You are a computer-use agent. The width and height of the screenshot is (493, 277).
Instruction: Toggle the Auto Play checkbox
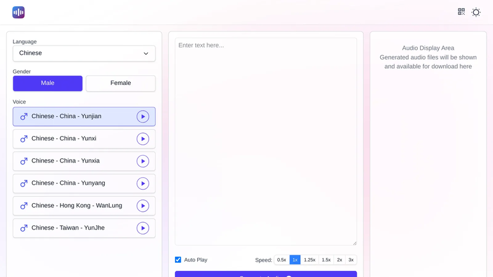[x=178, y=260]
